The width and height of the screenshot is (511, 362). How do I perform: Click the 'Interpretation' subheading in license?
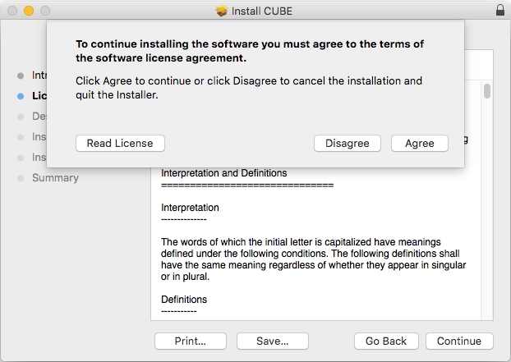click(x=190, y=208)
